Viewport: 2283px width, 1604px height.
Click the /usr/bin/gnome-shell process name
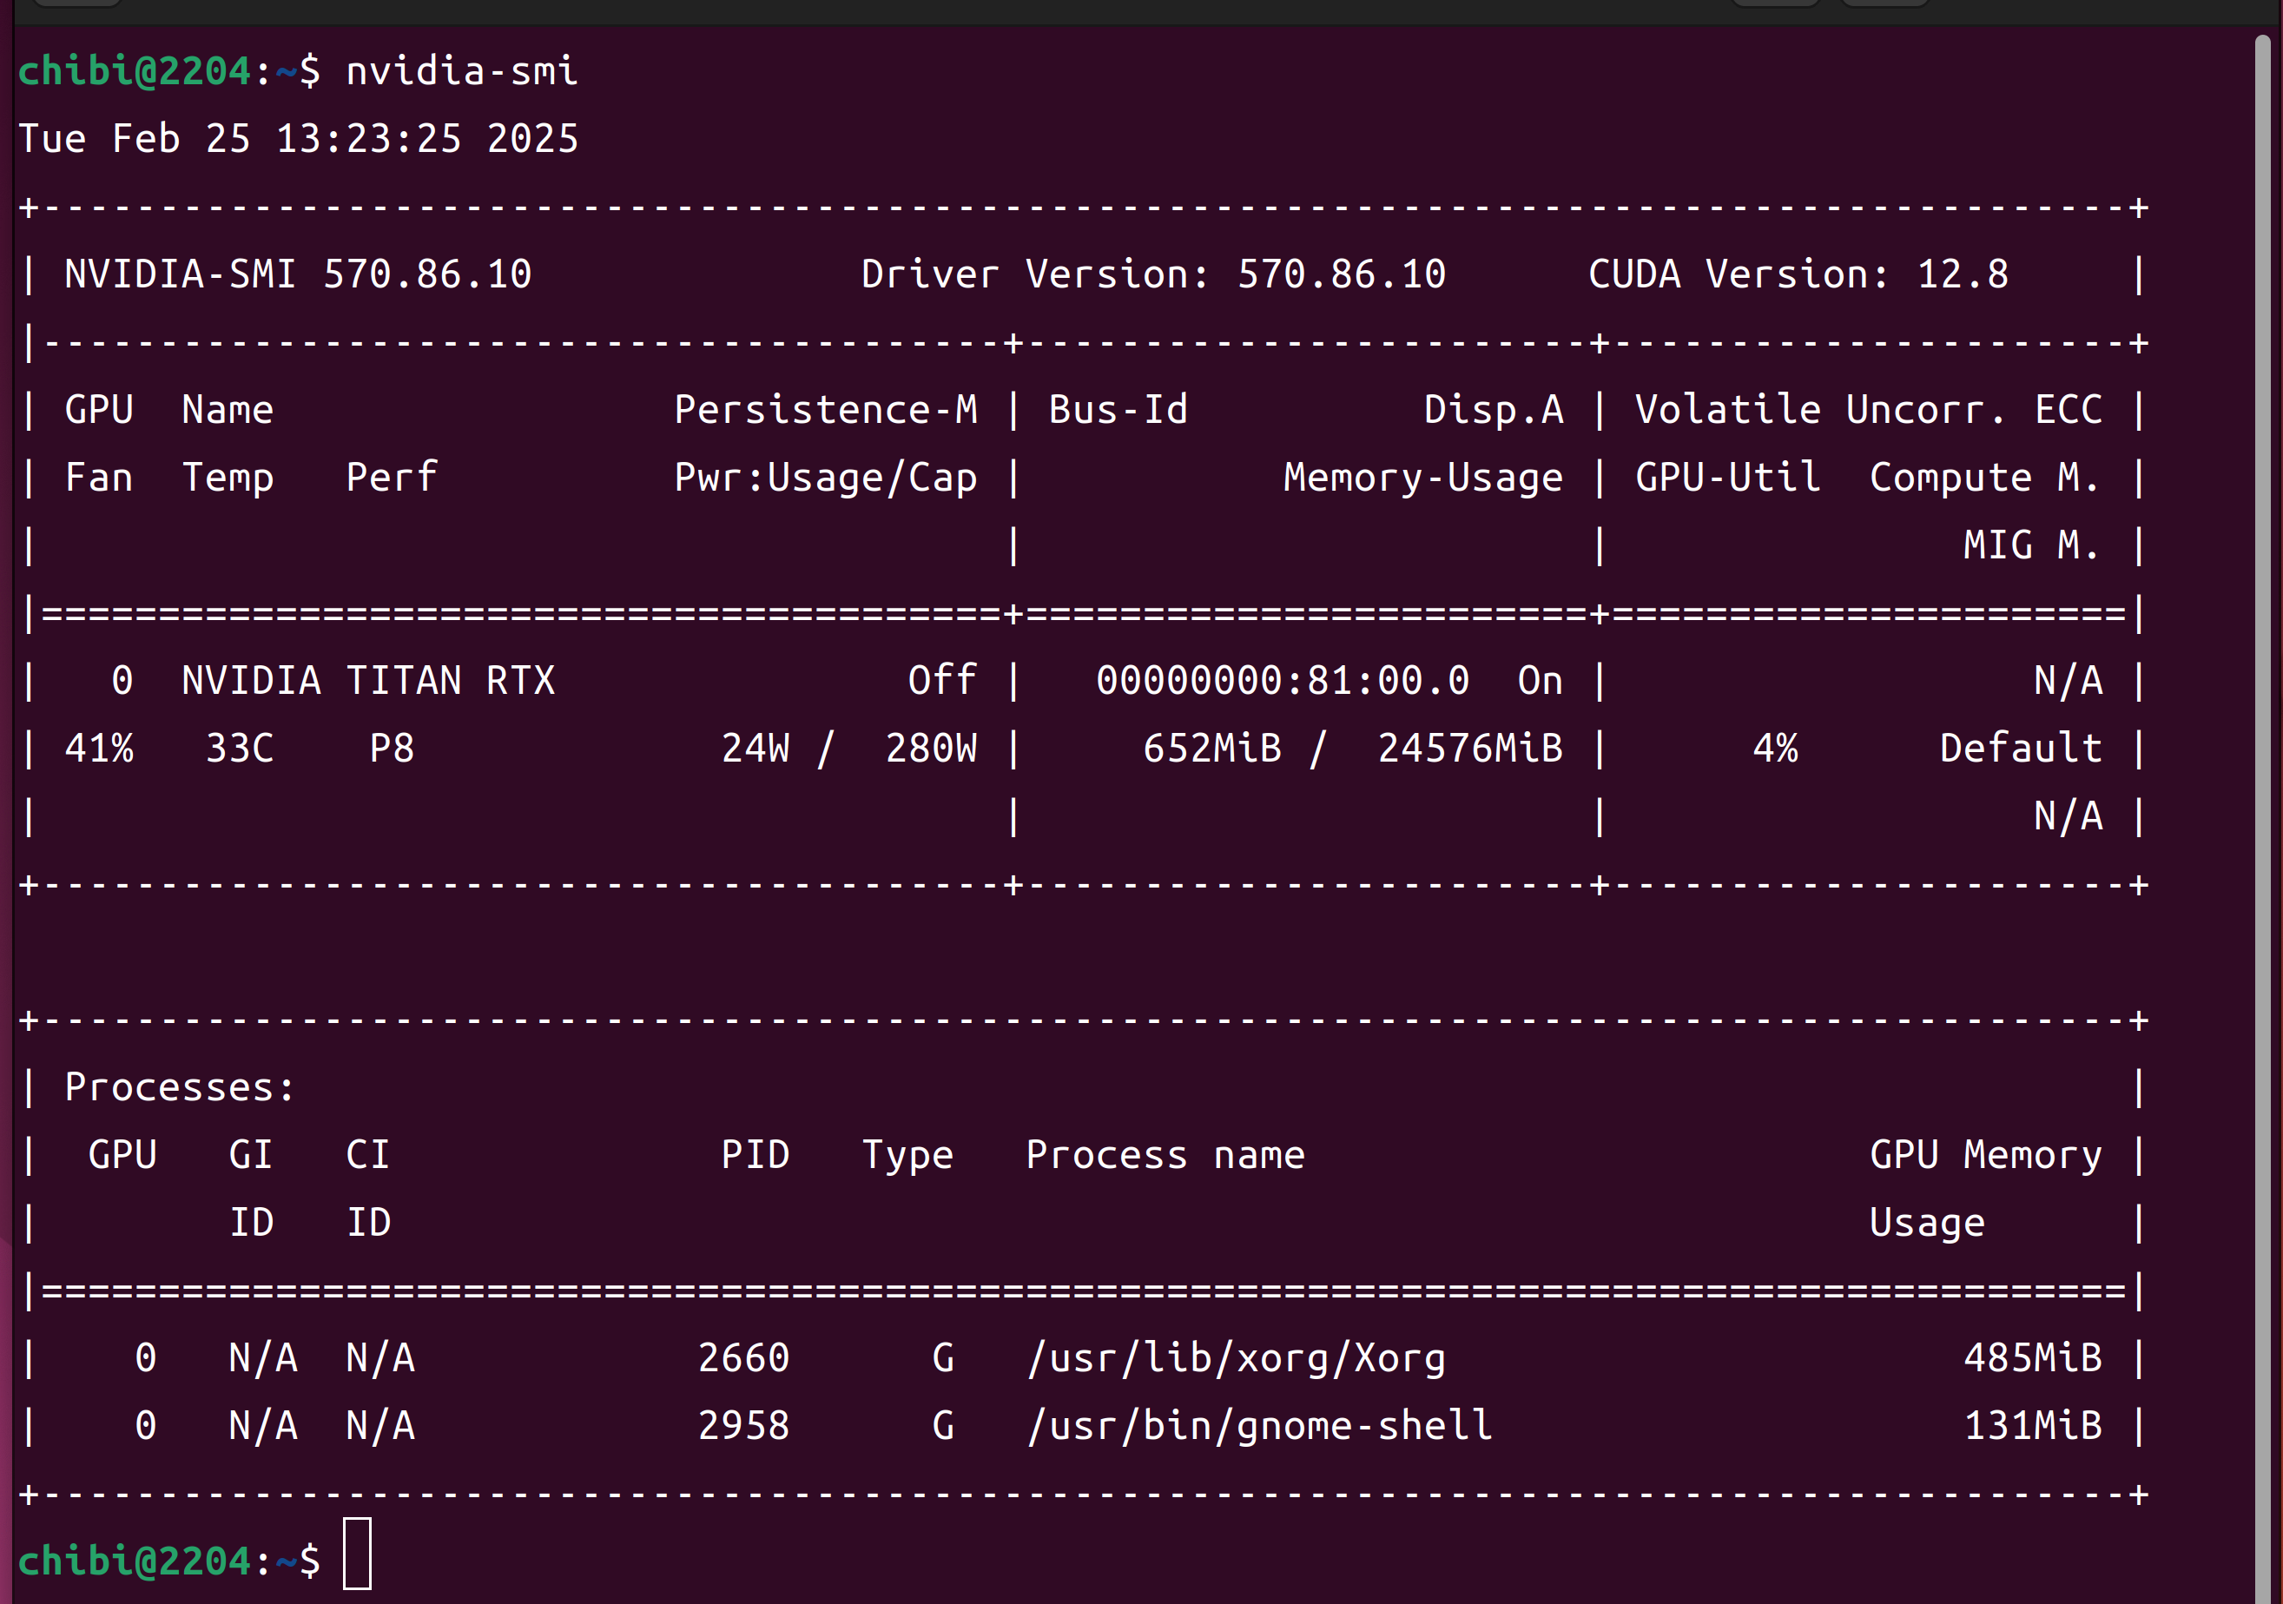tap(1259, 1426)
